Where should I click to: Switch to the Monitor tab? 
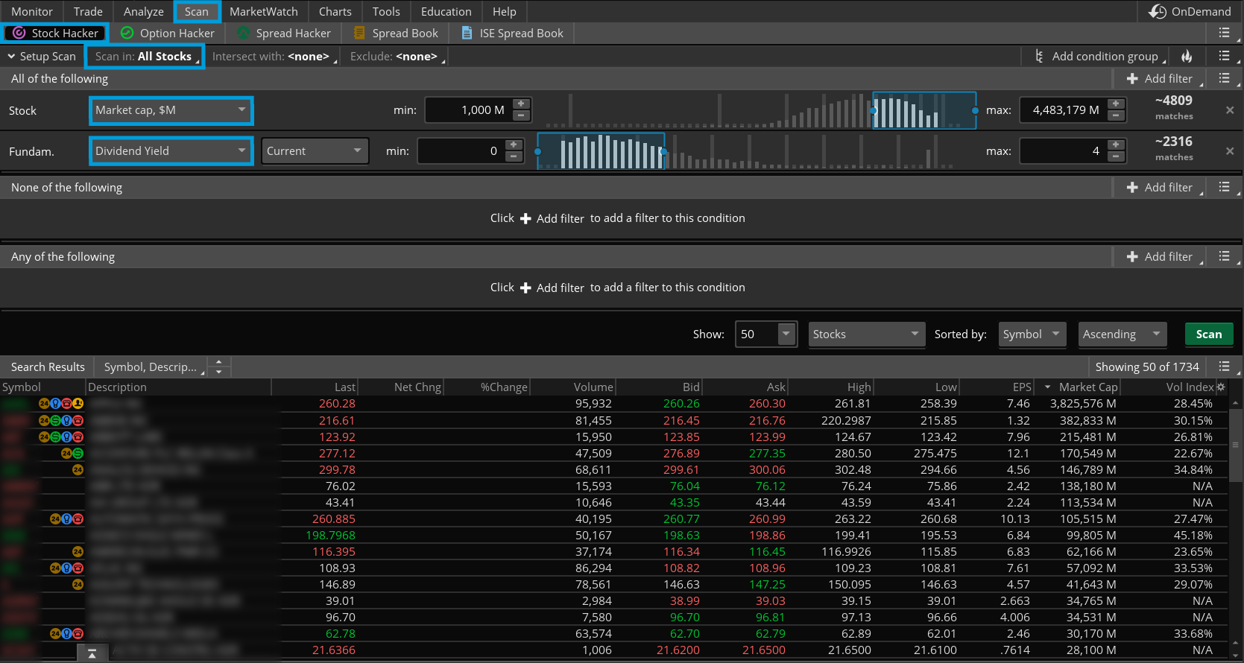tap(32, 11)
